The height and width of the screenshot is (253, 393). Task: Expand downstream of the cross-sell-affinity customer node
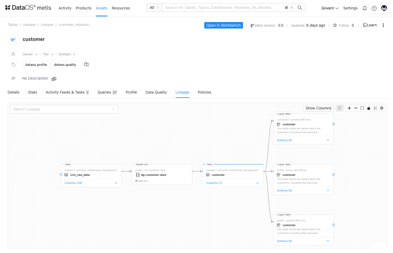tap(334, 175)
